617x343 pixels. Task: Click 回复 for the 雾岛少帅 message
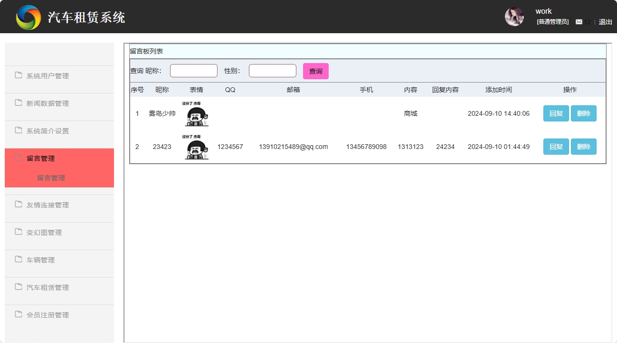(555, 113)
